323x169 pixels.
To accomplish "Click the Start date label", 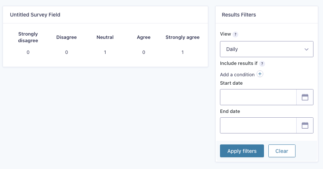I will pos(231,83).
